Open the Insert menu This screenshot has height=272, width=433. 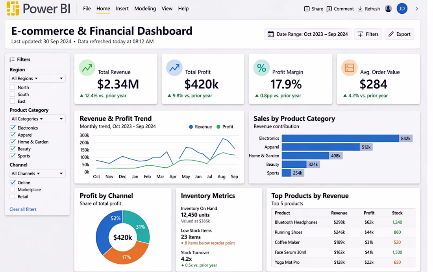tap(122, 9)
